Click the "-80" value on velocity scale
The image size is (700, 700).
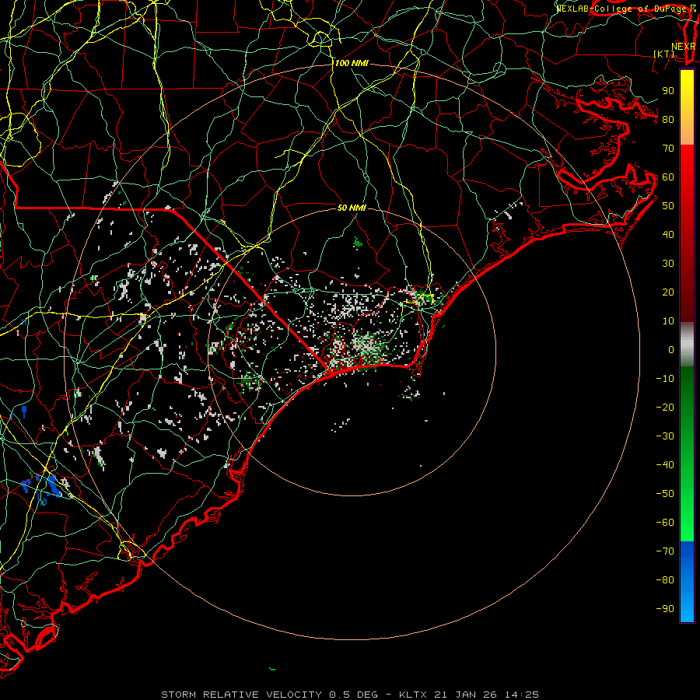tap(665, 580)
